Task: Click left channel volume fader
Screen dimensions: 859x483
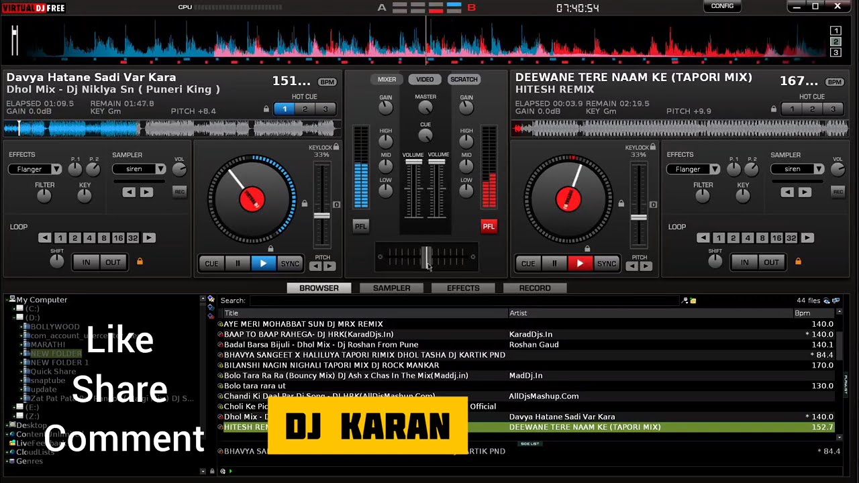Action: [x=413, y=162]
